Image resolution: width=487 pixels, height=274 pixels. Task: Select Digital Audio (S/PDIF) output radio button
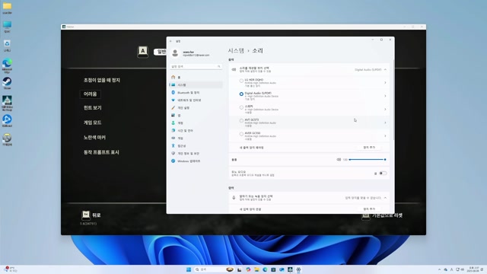click(241, 94)
